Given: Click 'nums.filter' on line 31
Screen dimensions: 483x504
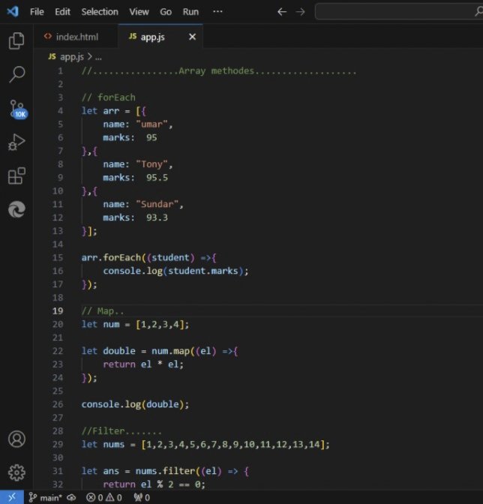Looking at the screenshot, I should click(x=165, y=471).
